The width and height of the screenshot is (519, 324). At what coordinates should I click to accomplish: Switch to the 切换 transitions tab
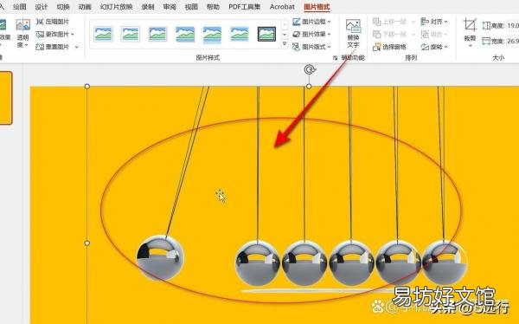pos(63,7)
